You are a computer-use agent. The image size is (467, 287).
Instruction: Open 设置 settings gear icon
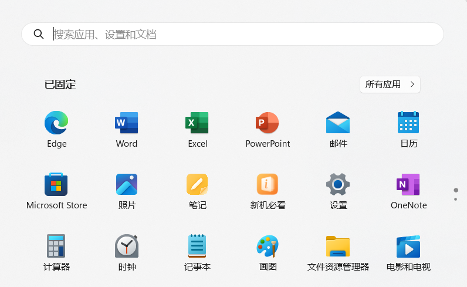pyautogui.click(x=338, y=184)
